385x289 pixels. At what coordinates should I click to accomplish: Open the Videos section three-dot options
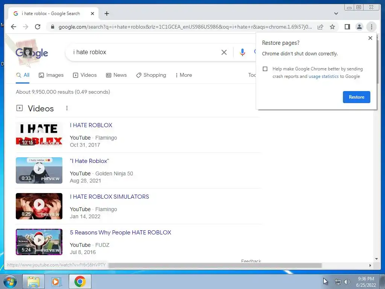[x=67, y=108]
